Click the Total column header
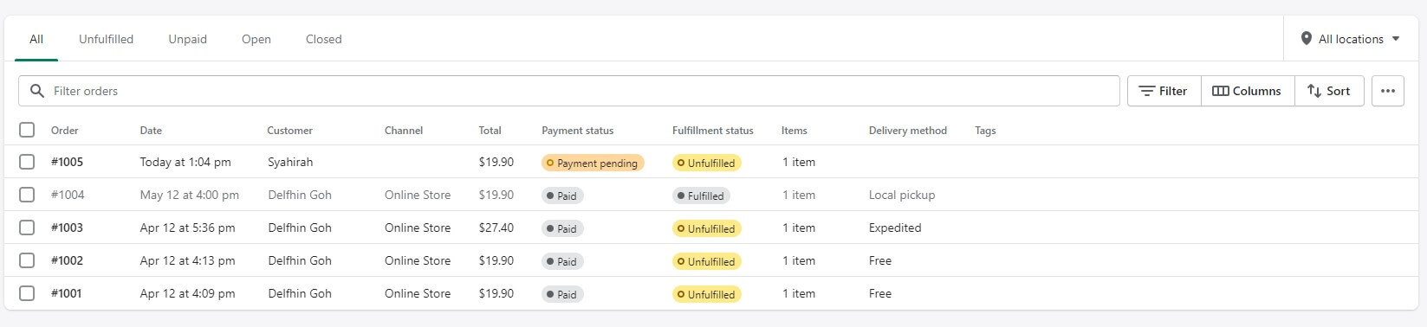1427x327 pixels. click(490, 131)
